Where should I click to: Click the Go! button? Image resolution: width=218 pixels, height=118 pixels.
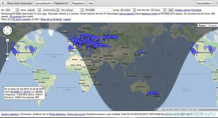pyautogui.click(x=171, y=10)
